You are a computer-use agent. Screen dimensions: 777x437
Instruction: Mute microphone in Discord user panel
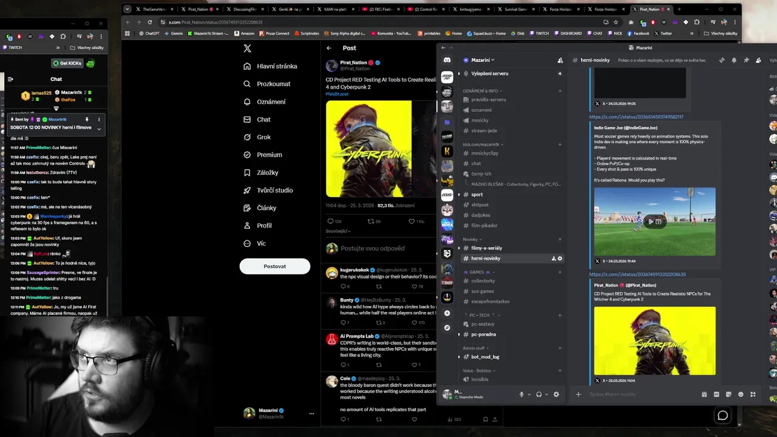pos(521,394)
